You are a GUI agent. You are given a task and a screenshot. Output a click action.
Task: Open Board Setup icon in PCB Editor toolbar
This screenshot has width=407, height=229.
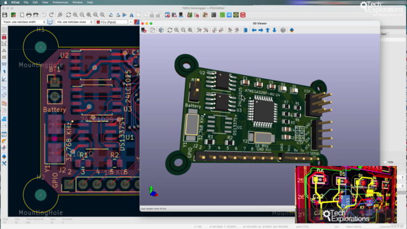click(13, 15)
